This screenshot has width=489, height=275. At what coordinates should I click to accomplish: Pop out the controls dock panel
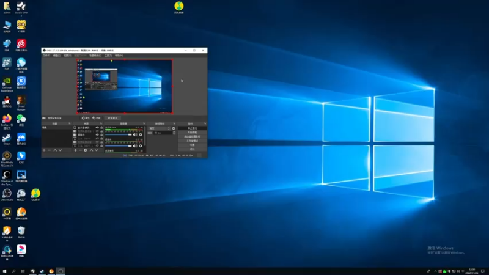pyautogui.click(x=205, y=124)
